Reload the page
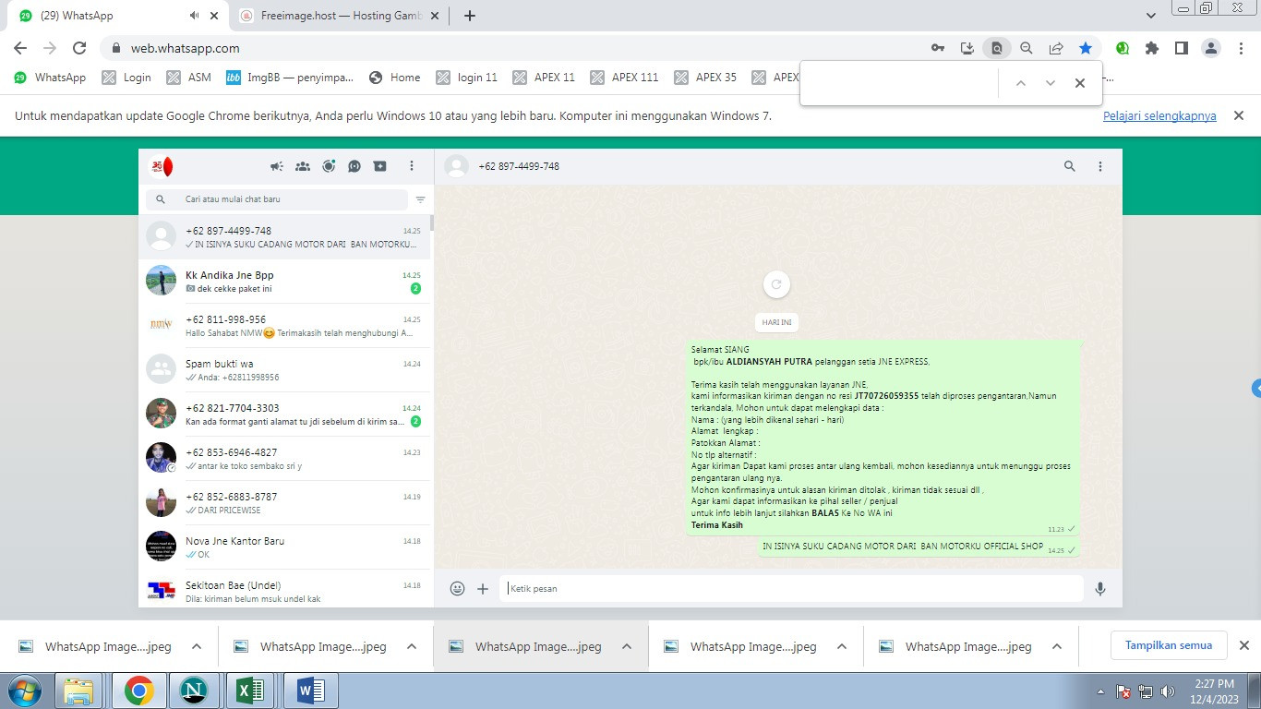Image resolution: width=1261 pixels, height=709 pixels. pyautogui.click(x=79, y=48)
